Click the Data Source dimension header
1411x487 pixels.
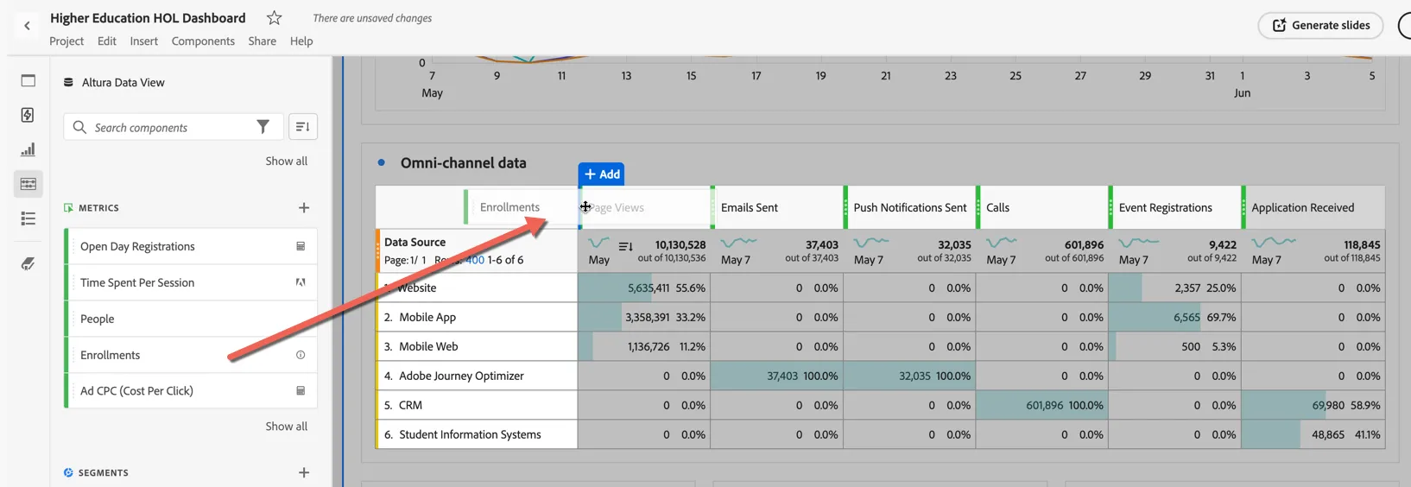click(x=414, y=242)
